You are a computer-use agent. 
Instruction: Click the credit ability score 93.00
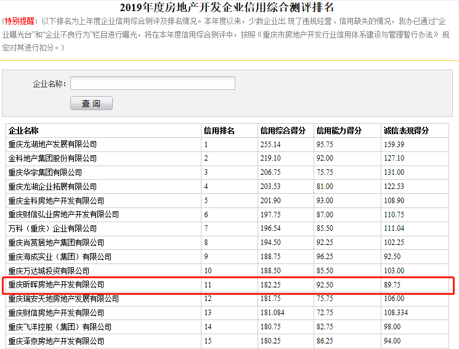coord(325,201)
